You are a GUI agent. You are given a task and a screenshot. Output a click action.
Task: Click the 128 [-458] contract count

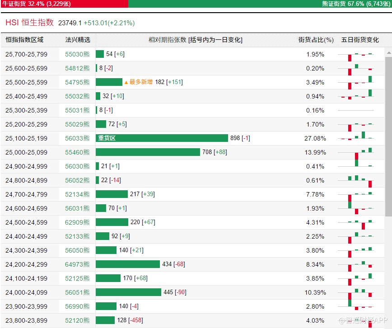(130, 320)
